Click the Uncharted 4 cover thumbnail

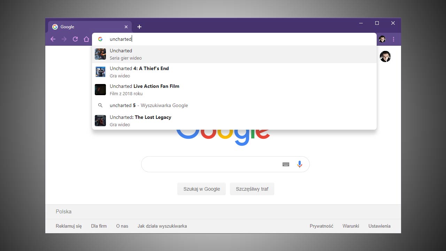[100, 72]
